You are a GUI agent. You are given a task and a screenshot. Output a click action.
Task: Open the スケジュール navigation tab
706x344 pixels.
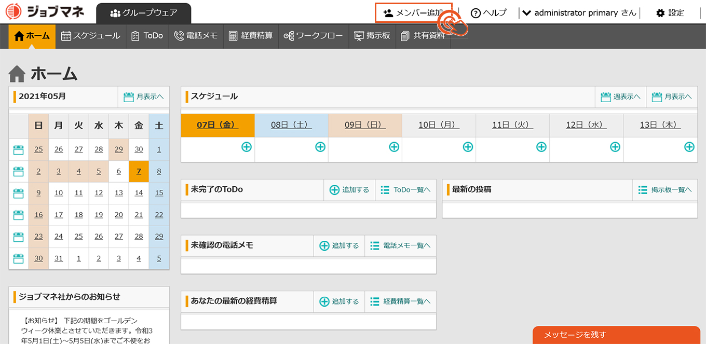[91, 36]
